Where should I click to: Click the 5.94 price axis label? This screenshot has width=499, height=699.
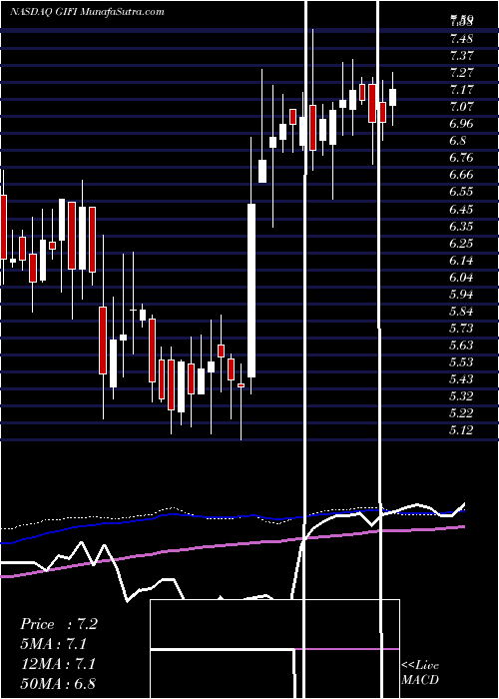pyautogui.click(x=461, y=295)
